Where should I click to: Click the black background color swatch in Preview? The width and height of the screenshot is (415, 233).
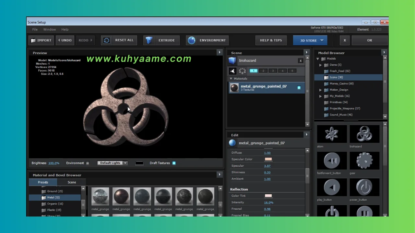(139, 163)
